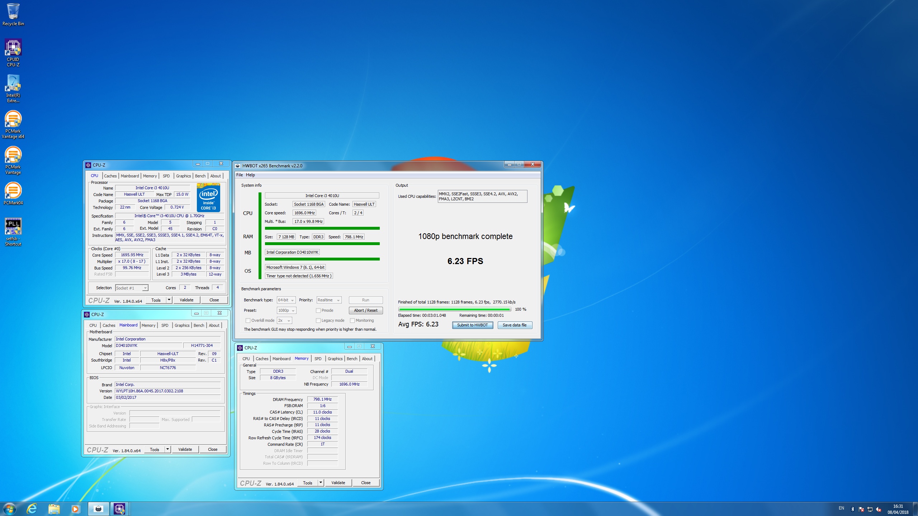Switch to Caches tab in top CPU-Z
This screenshot has height=516, width=918.
pos(110,176)
